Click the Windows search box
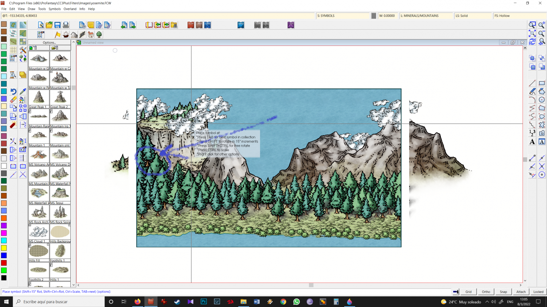Viewport: 547px width, 307px height. 59,302
